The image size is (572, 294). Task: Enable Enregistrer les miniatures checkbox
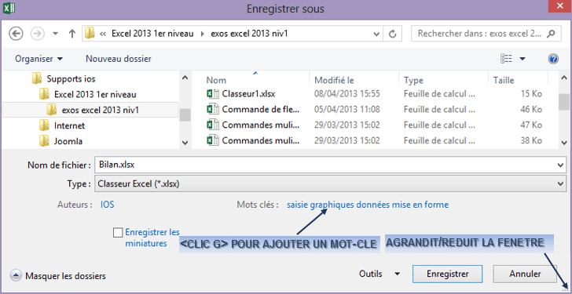118,233
